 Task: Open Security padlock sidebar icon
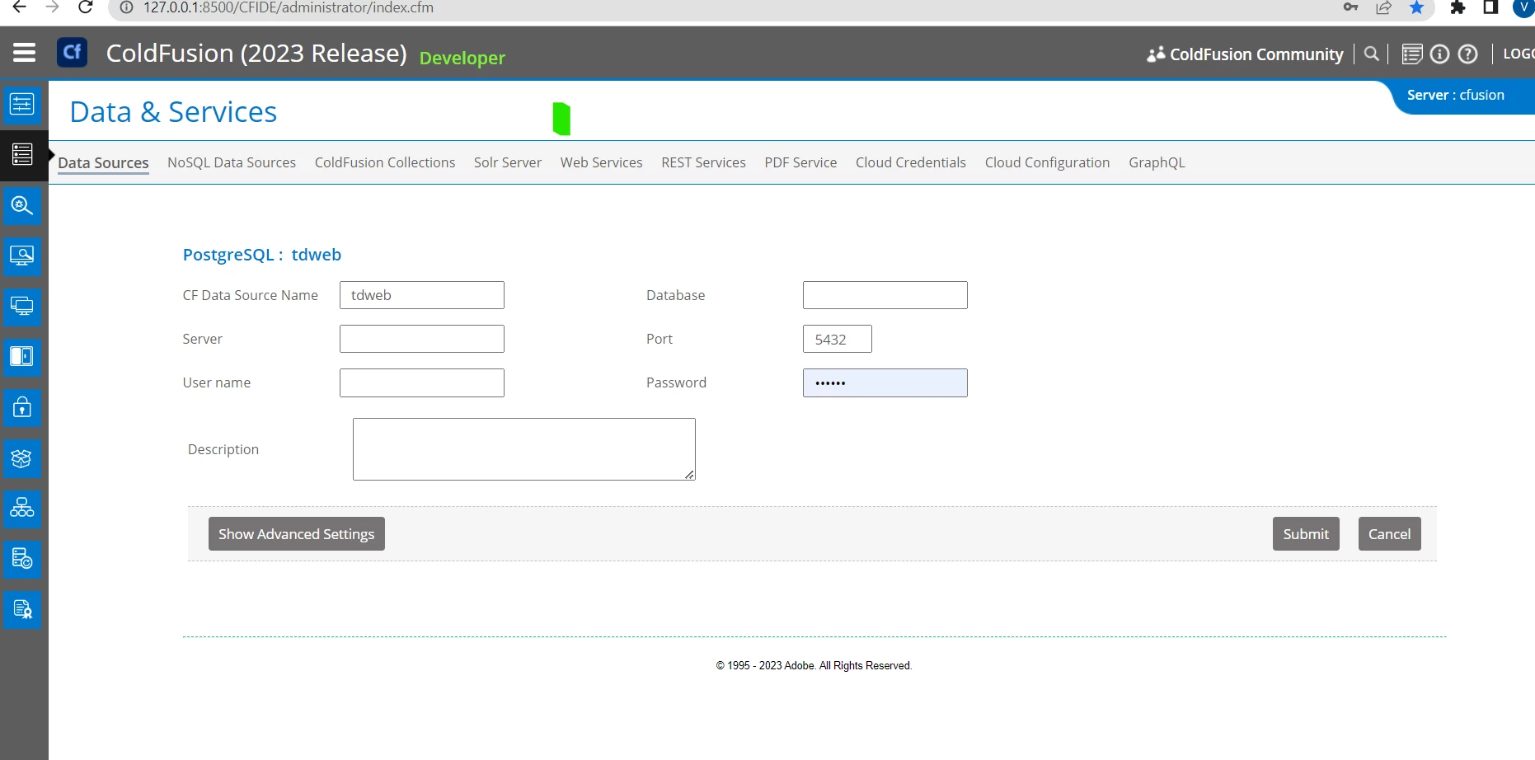pos(22,407)
